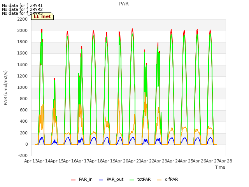Screen dimensions: 249x187
Task: Click the 1000 y-axis tick label
Action: coord(23,87)
